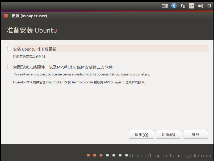This screenshot has height=161, width=214.
Task: Open the En input language indicator
Action: 192,6
